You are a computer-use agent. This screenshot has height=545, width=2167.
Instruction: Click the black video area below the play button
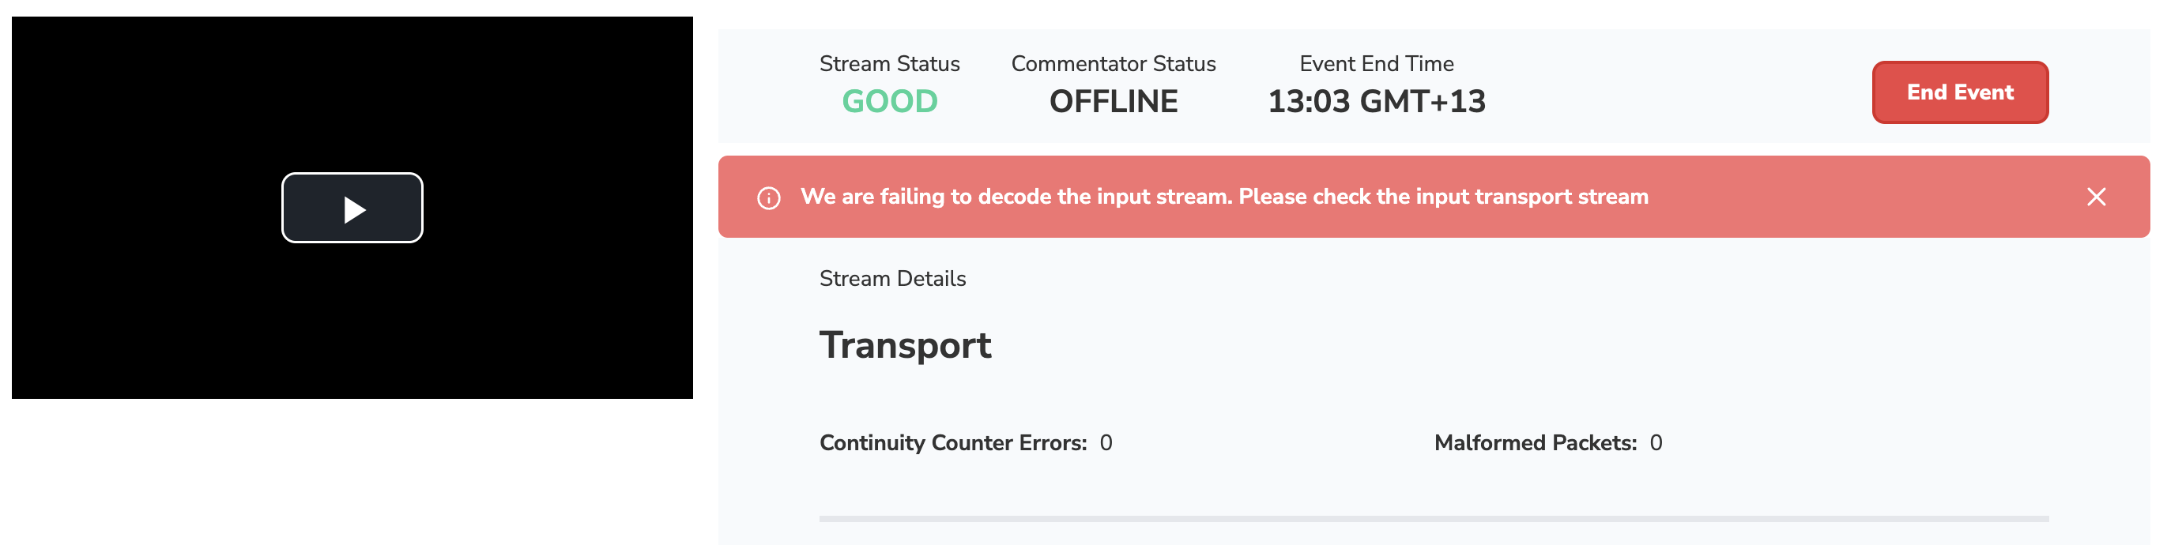coord(352,328)
